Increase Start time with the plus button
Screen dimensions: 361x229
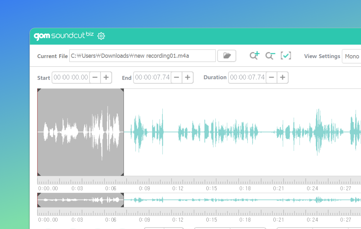coord(106,77)
